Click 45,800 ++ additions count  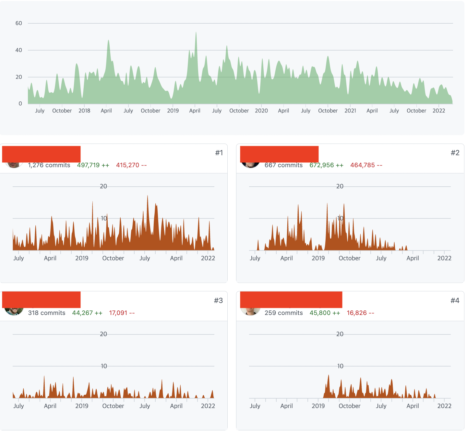tap(325, 313)
